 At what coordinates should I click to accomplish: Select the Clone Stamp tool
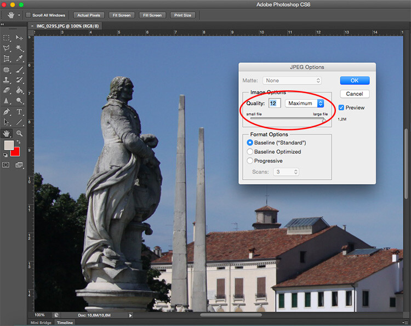click(x=7, y=80)
